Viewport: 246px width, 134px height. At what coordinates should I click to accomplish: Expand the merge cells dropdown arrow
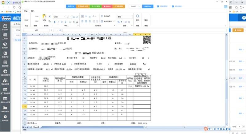point(114,21)
